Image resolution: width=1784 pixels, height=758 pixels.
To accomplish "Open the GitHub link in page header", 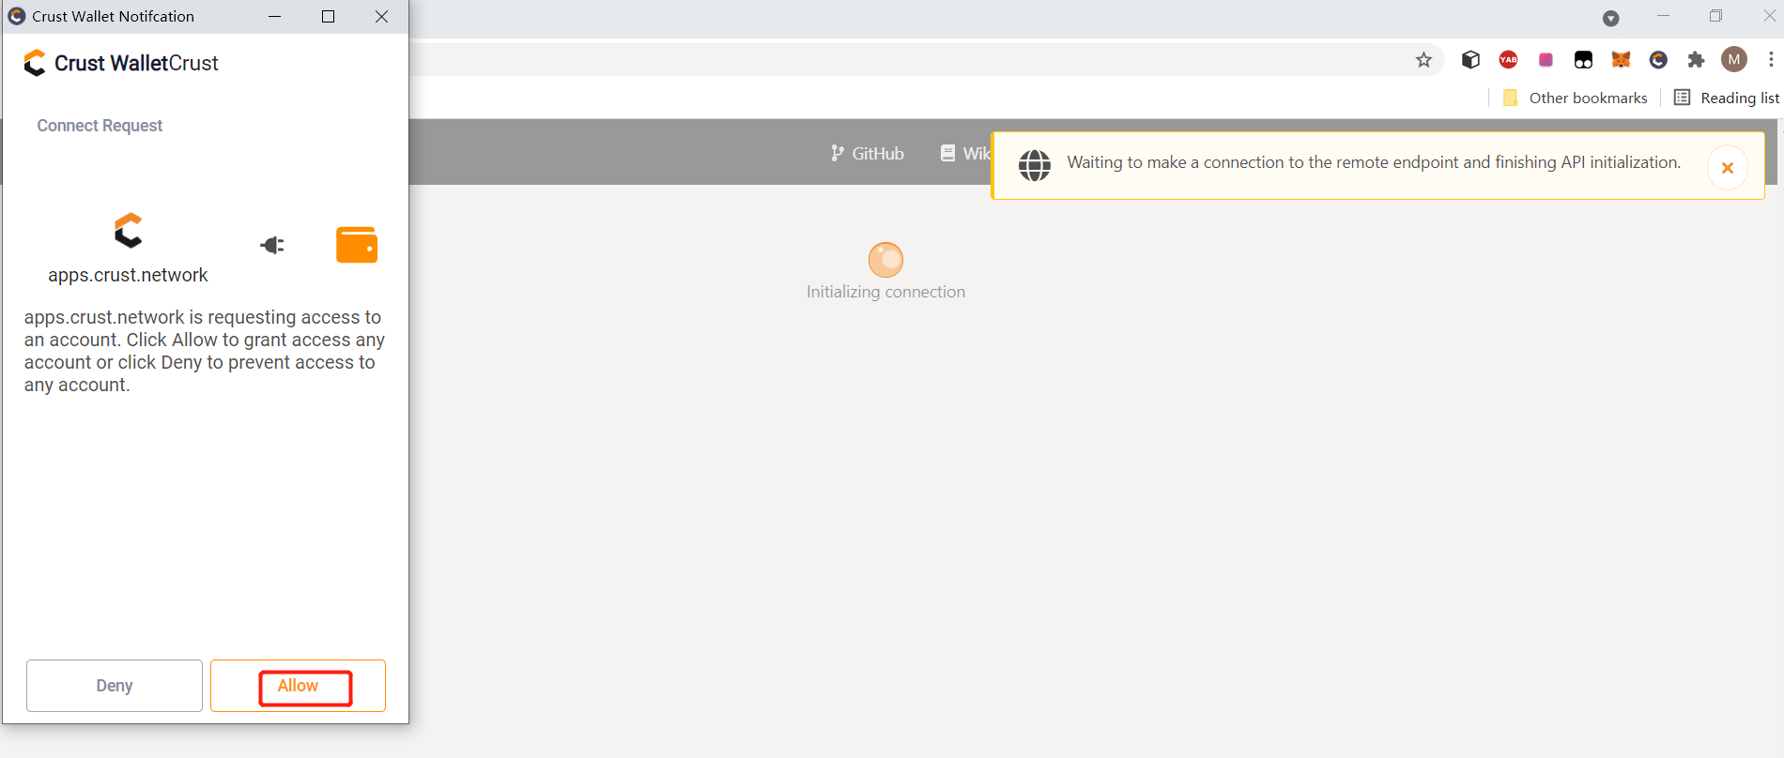I will click(x=868, y=153).
